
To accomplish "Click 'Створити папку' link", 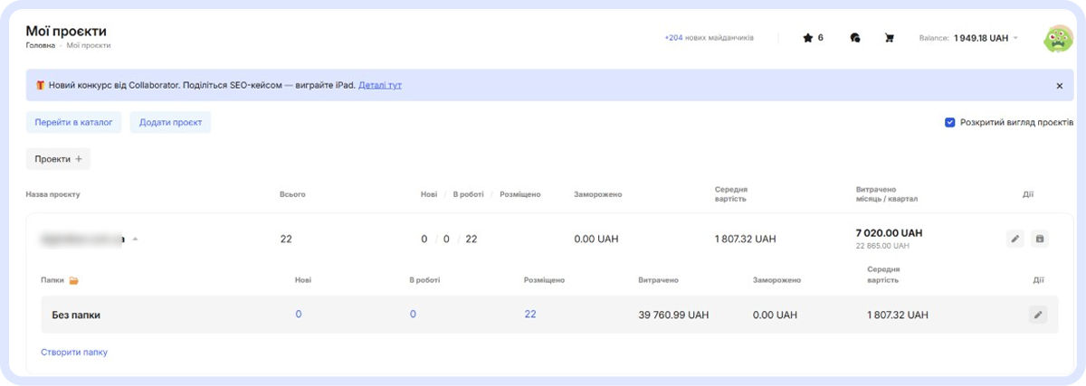I will point(74,352).
